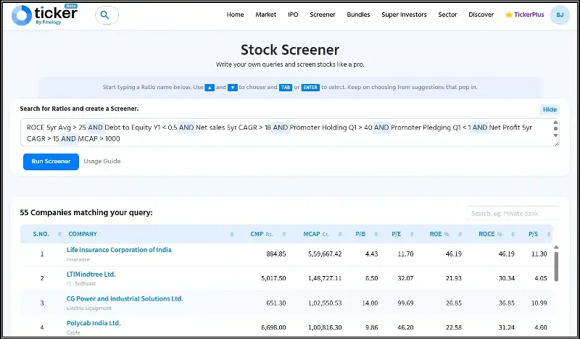Screen dimensions: 580x339
Task: Open the SJ user profile avatar
Action: point(560,14)
